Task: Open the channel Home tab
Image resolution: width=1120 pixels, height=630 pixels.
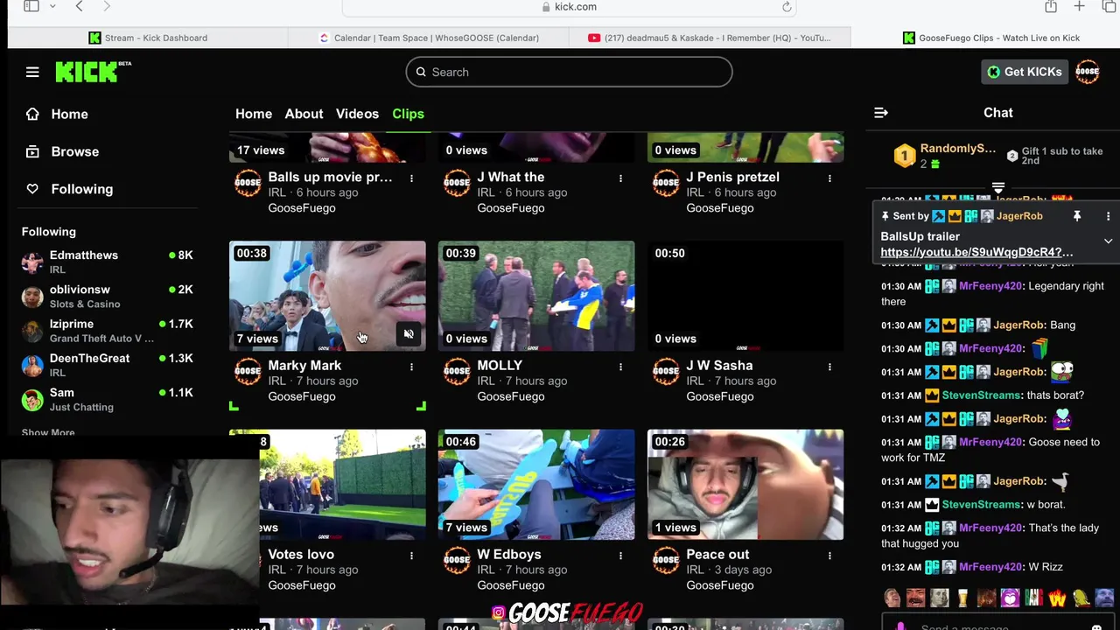Action: pos(254,114)
